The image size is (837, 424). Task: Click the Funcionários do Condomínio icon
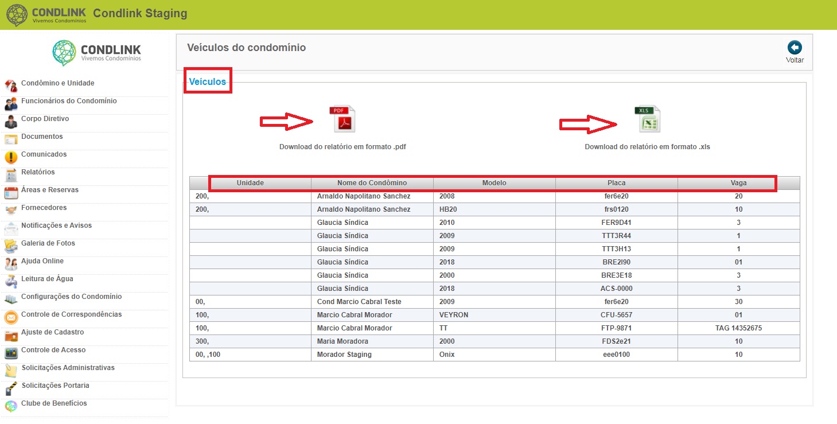(11, 104)
